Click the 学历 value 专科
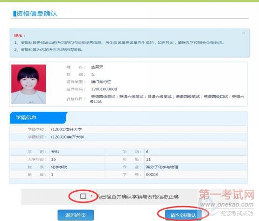This screenshot has width=259, height=221. 55,152
